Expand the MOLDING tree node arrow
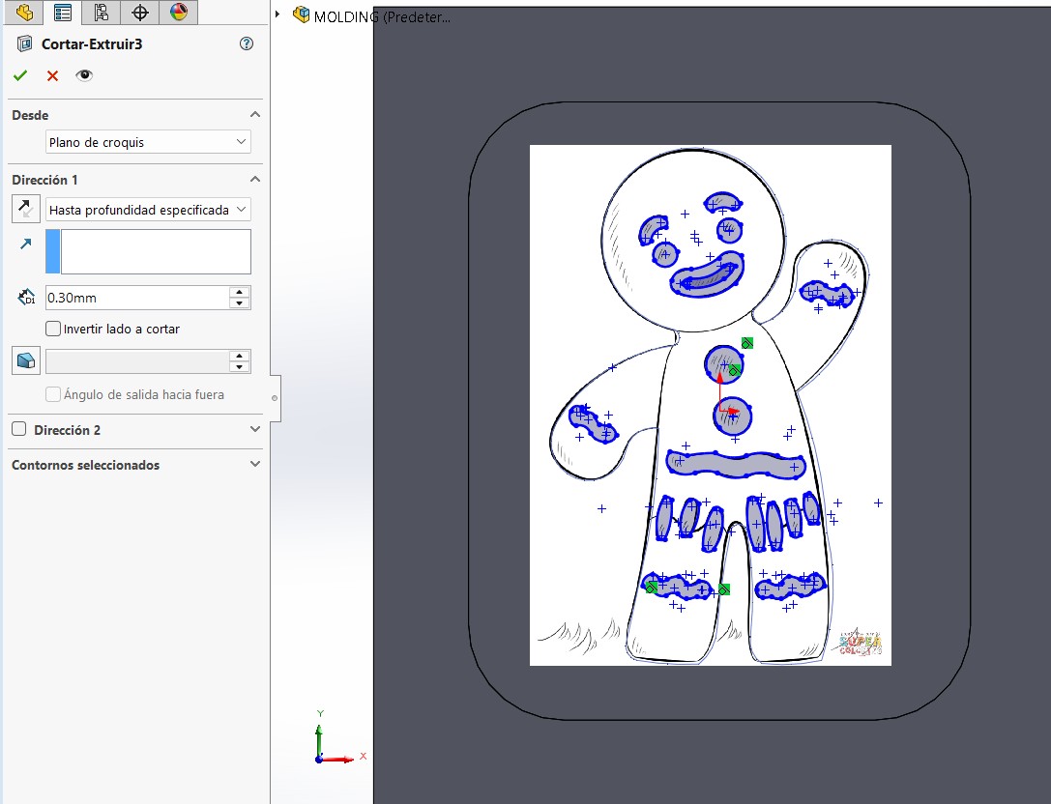The image size is (1051, 804). pyautogui.click(x=277, y=14)
